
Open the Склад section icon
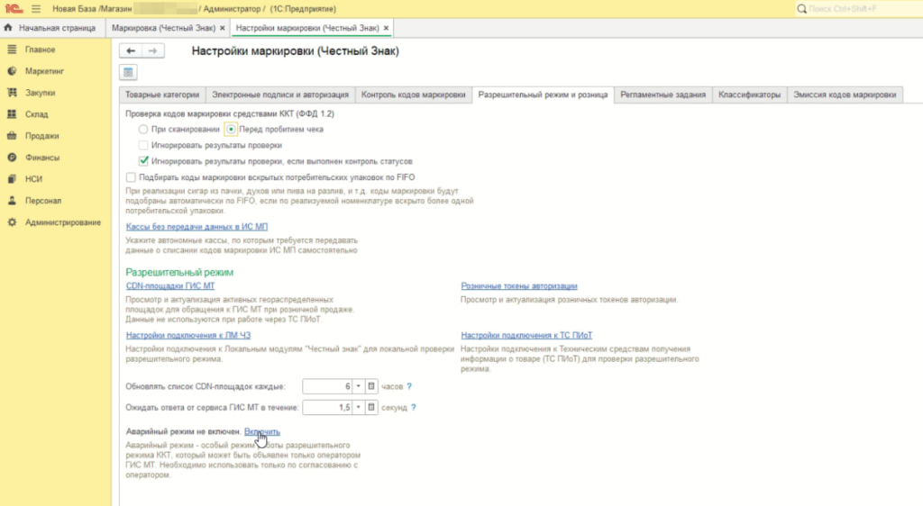point(12,114)
